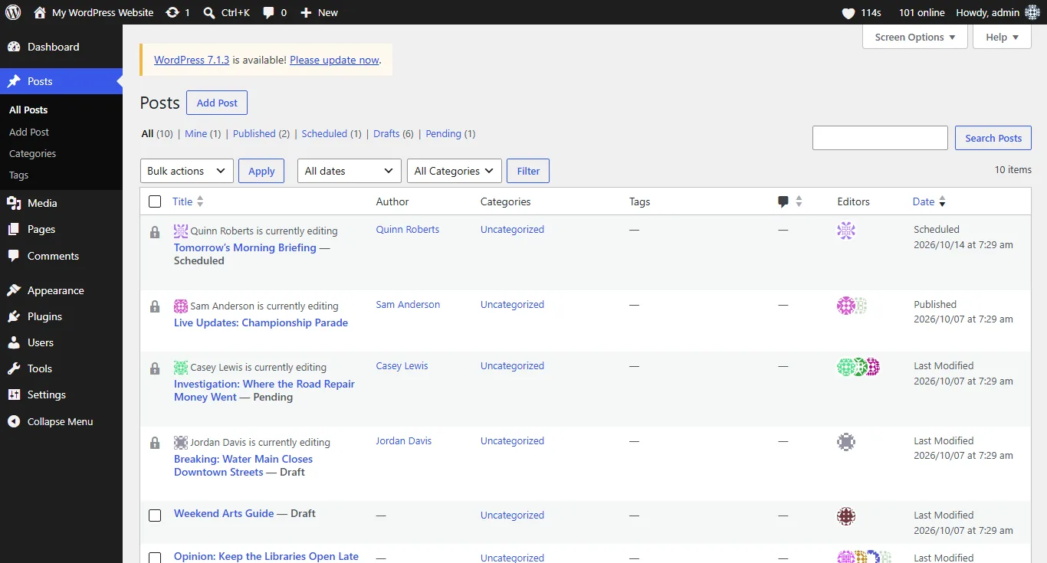The width and height of the screenshot is (1047, 563).
Task: Click the Appearance brush icon in sidebar
Action: [14, 290]
